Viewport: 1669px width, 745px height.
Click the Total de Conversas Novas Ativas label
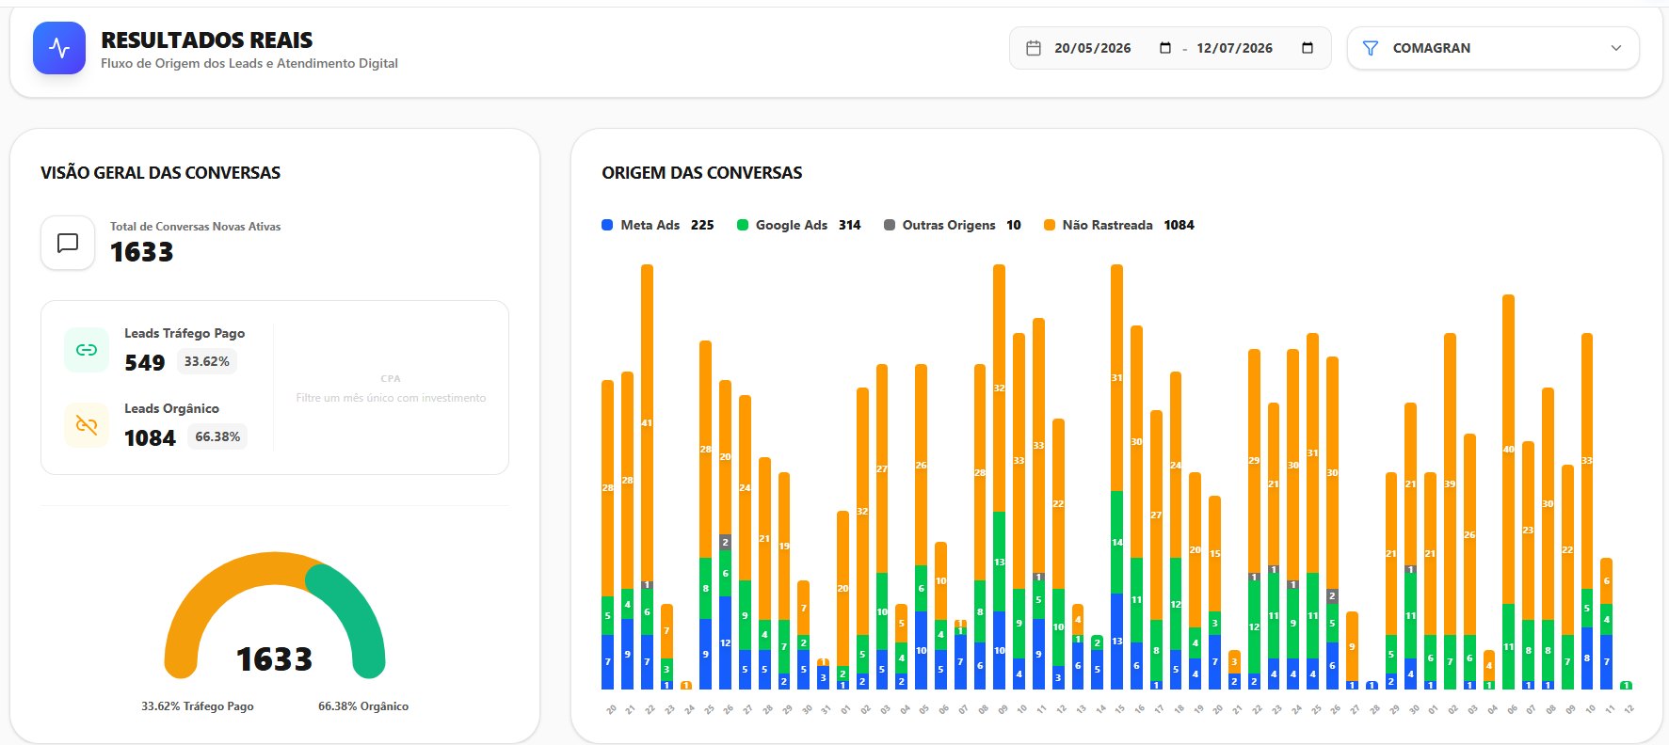(195, 227)
